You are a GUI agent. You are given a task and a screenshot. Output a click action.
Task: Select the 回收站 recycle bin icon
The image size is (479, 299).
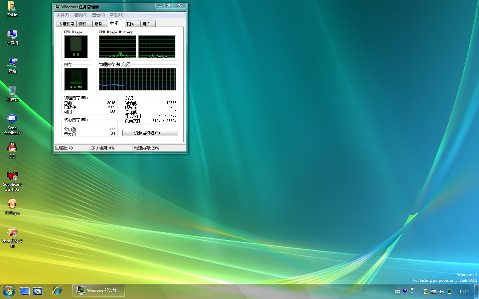12,94
